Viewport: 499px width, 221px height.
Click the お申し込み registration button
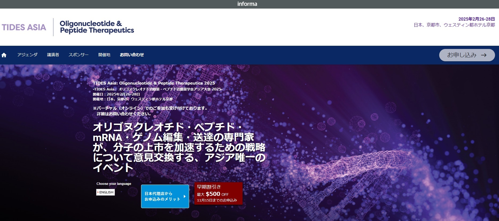tap(467, 55)
